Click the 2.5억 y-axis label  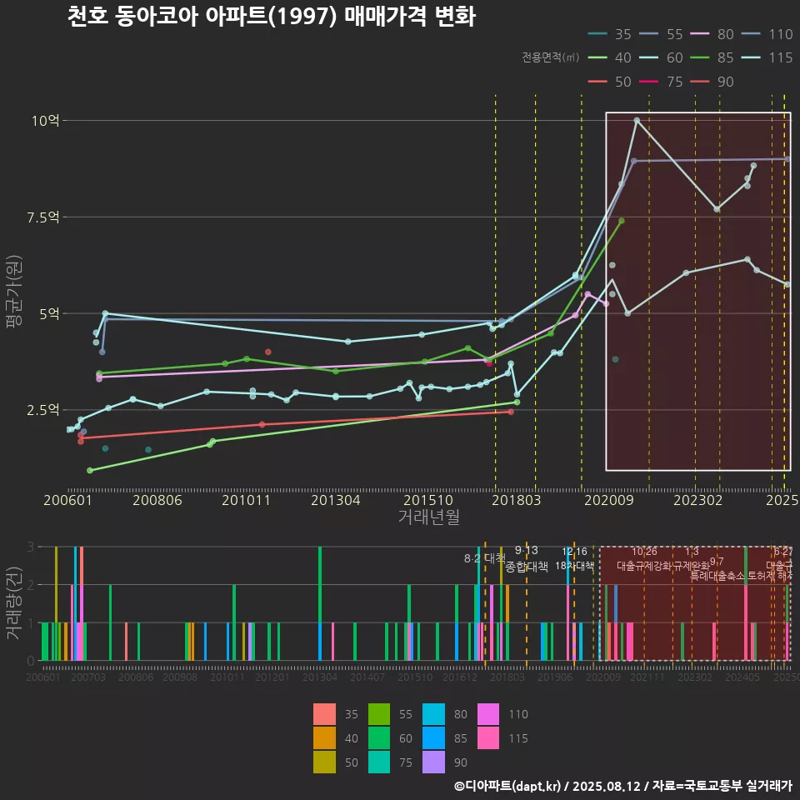pos(42,410)
